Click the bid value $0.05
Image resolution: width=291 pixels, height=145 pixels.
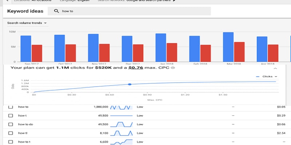tap(281, 107)
